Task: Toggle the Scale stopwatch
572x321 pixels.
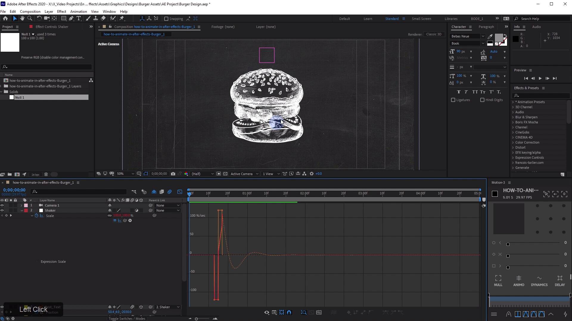Action: coord(37,216)
